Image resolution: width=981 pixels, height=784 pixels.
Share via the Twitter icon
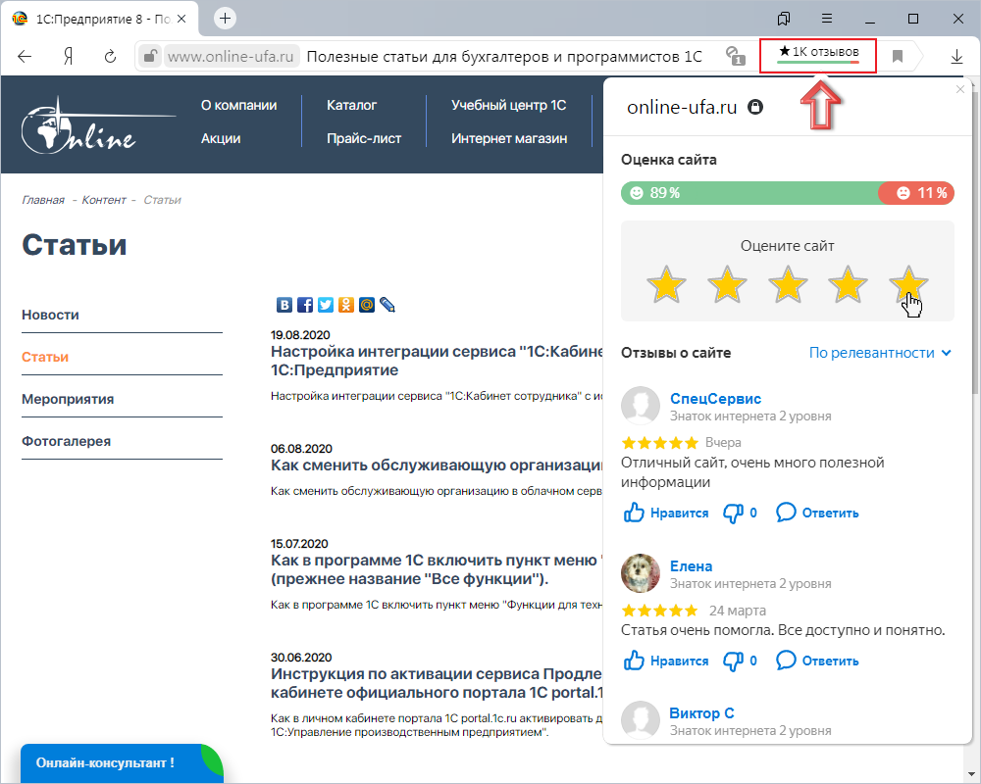click(326, 305)
